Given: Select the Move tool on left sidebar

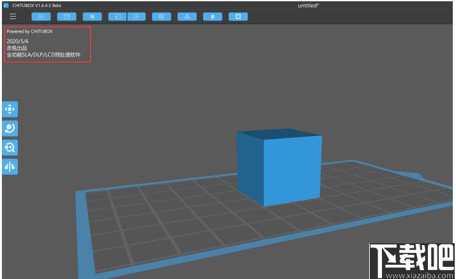Looking at the screenshot, I should [10, 109].
